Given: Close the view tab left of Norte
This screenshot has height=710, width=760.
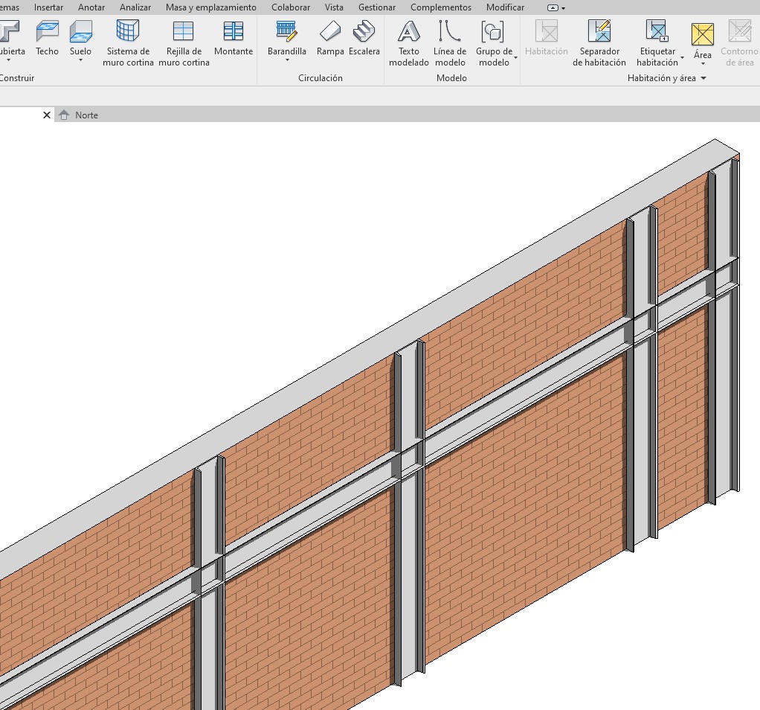Looking at the screenshot, I should pos(47,115).
